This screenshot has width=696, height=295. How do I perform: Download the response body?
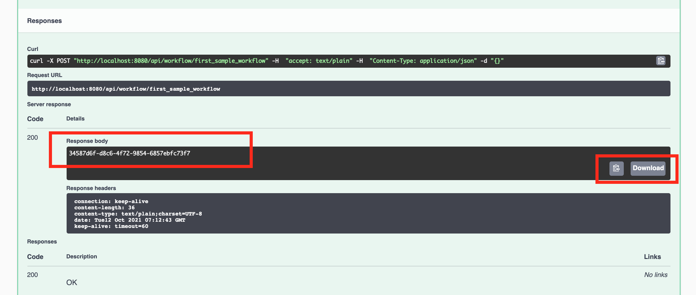648,168
